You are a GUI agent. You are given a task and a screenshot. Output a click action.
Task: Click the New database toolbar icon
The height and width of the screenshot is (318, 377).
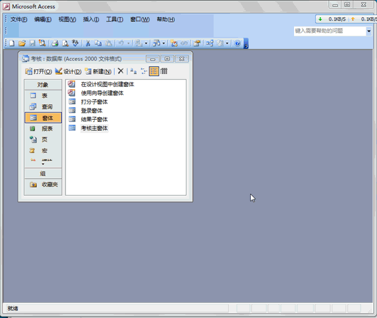click(12, 43)
